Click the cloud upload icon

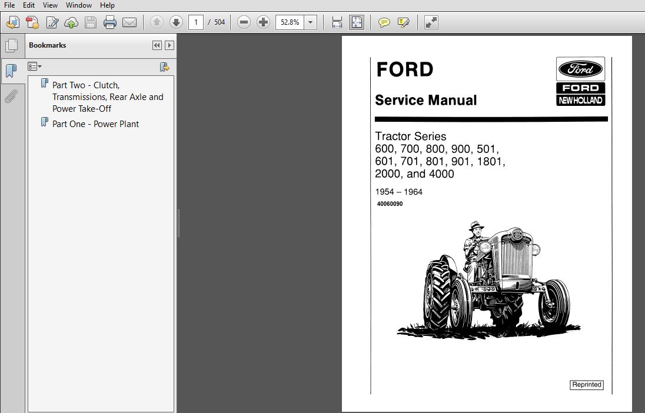click(x=71, y=22)
